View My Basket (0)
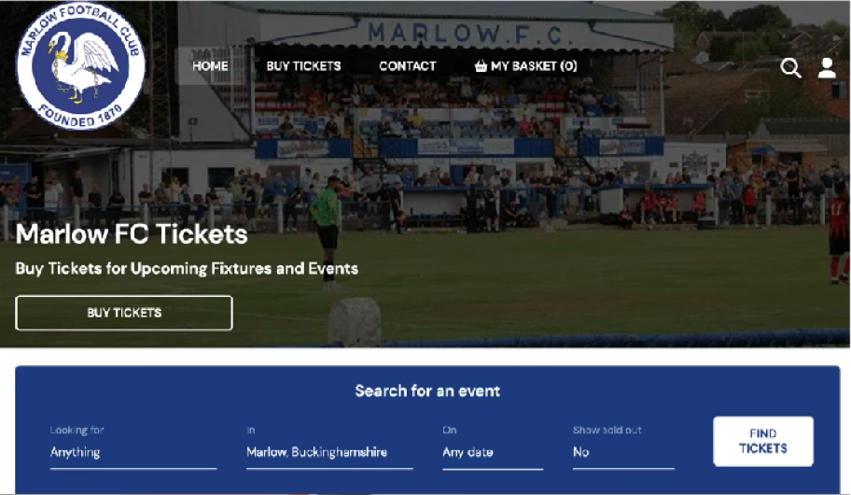851x495 pixels. (x=526, y=65)
